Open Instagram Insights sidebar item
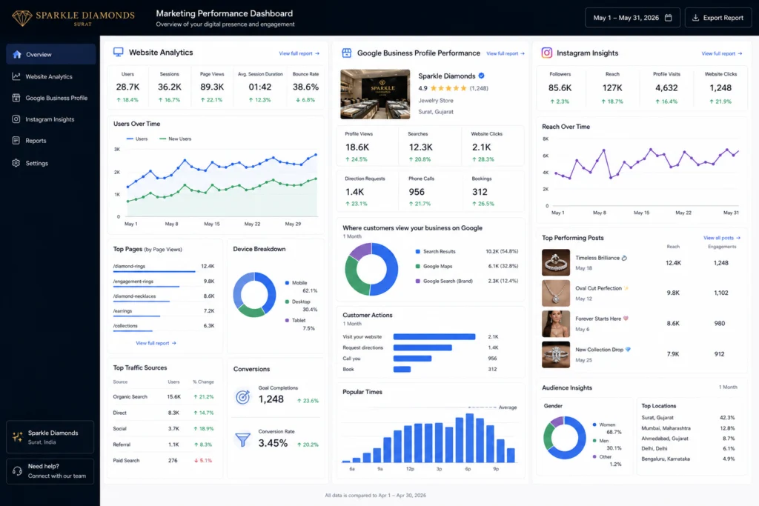 (x=51, y=119)
